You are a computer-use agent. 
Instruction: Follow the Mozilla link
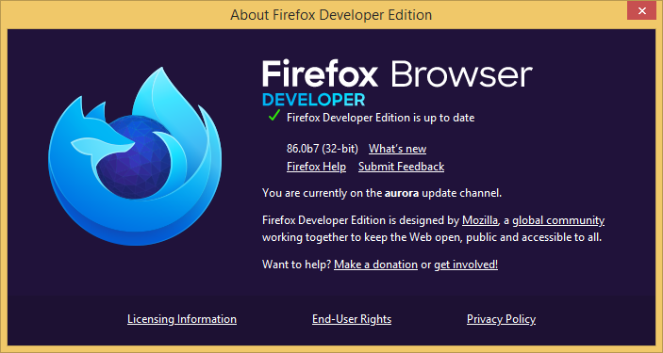(480, 220)
